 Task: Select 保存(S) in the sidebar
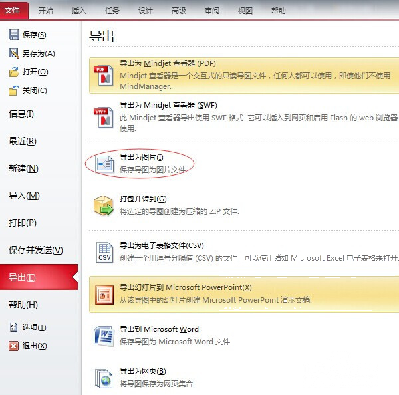(x=34, y=35)
